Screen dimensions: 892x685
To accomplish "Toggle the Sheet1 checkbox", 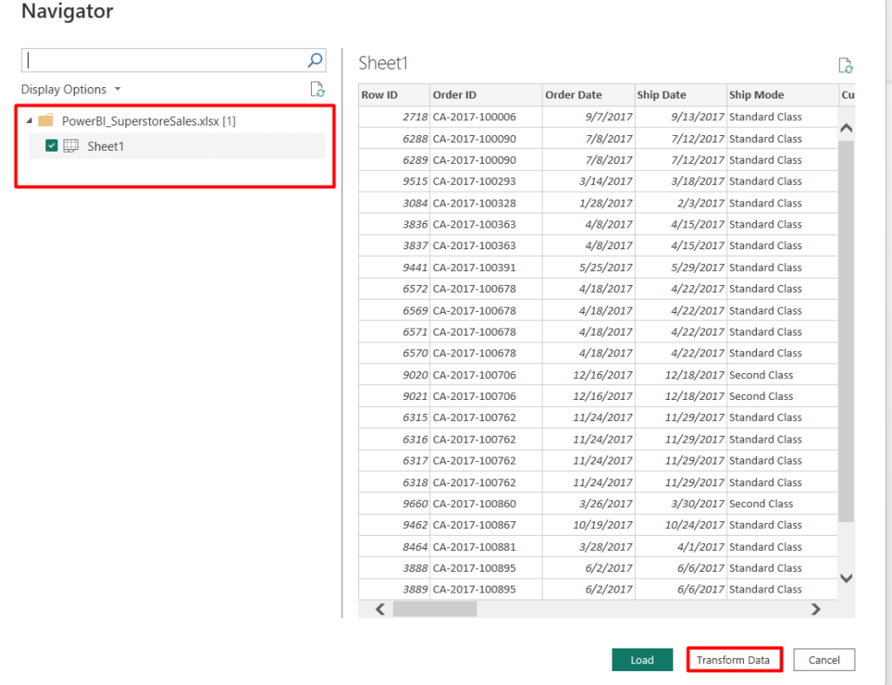I will [51, 146].
